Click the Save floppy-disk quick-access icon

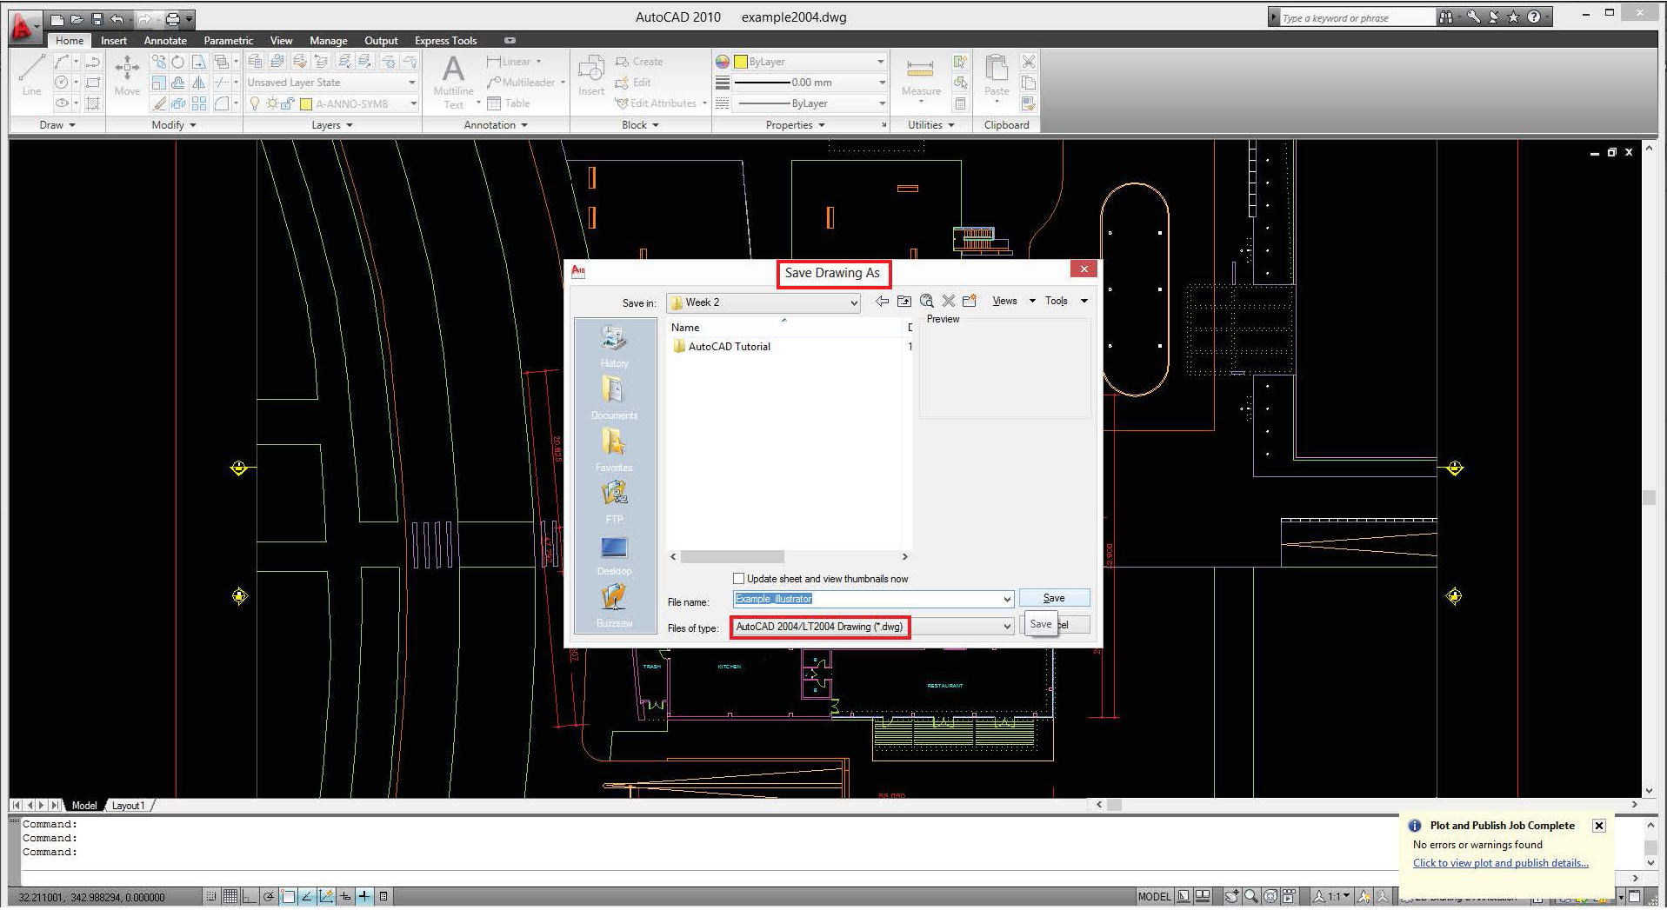click(97, 18)
